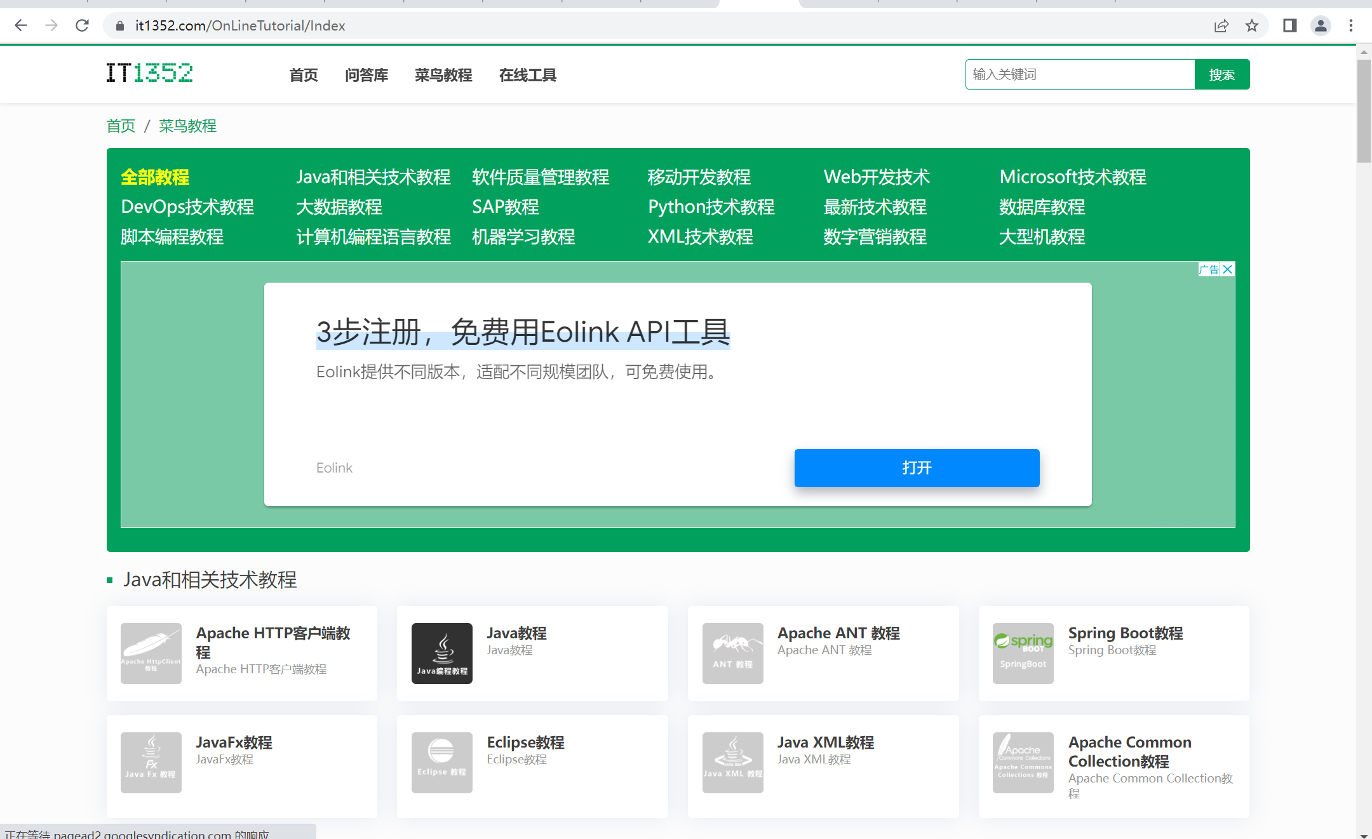The height and width of the screenshot is (839, 1372).
Task: Open Chrome three-dot menu
Action: [x=1351, y=25]
